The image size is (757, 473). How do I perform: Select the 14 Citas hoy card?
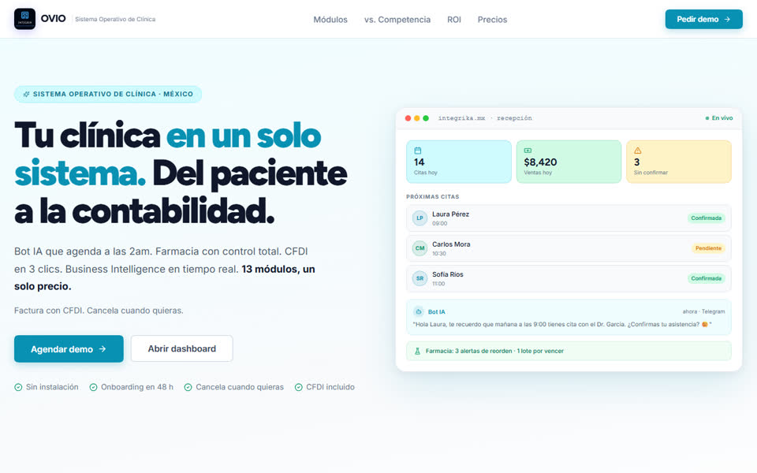pos(459,162)
